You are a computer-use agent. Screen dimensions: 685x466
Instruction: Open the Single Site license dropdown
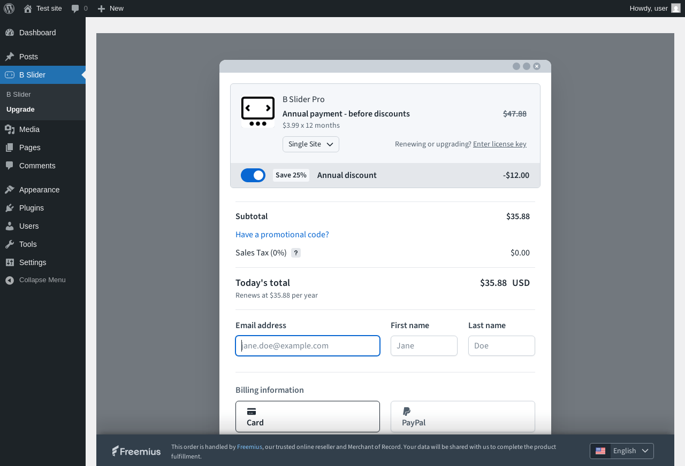(x=311, y=144)
